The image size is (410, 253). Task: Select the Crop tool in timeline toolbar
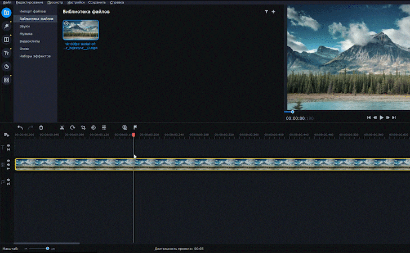pos(83,128)
